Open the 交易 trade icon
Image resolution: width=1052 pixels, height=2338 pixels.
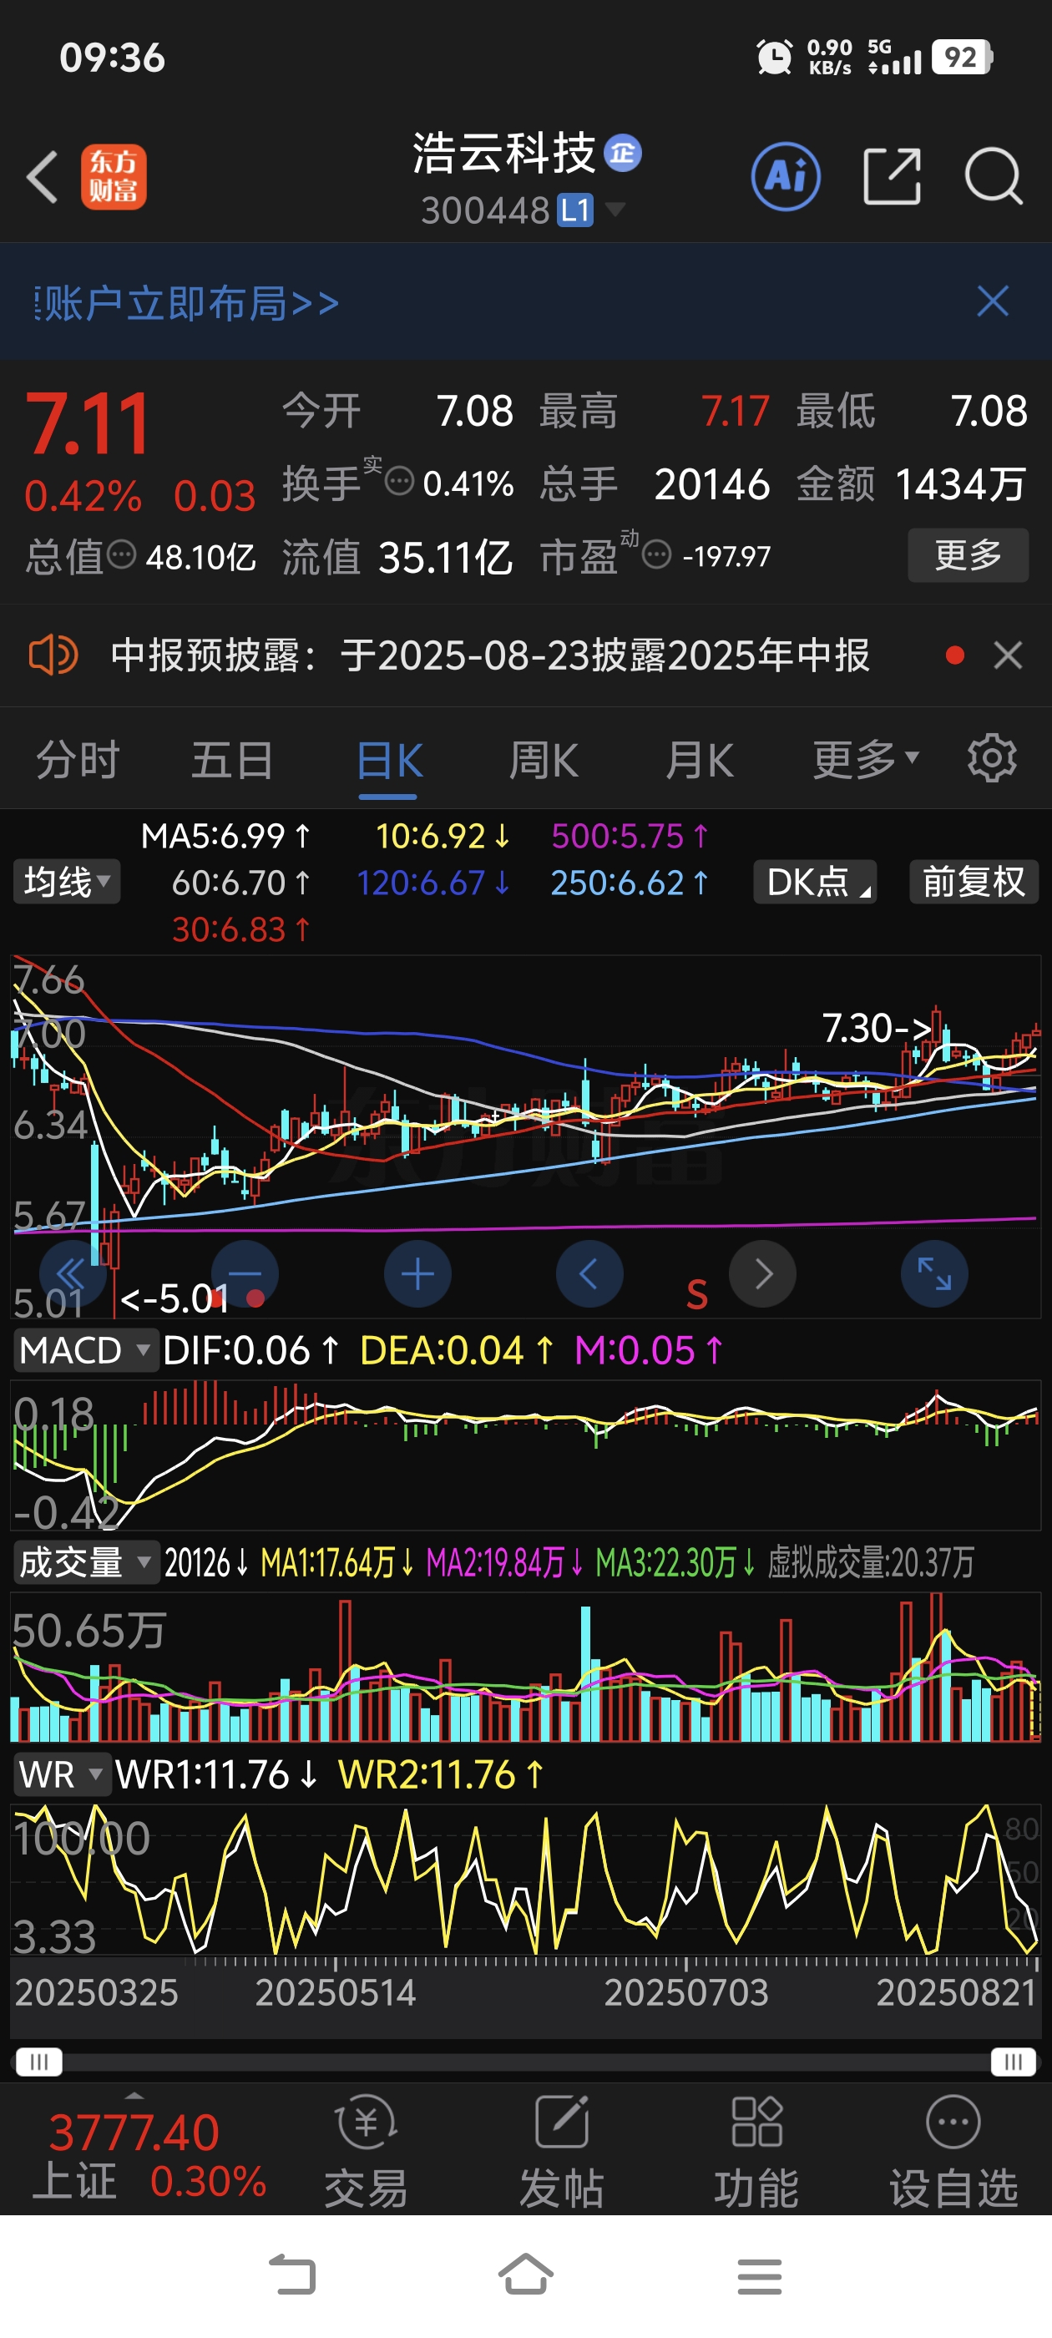(x=366, y=2151)
